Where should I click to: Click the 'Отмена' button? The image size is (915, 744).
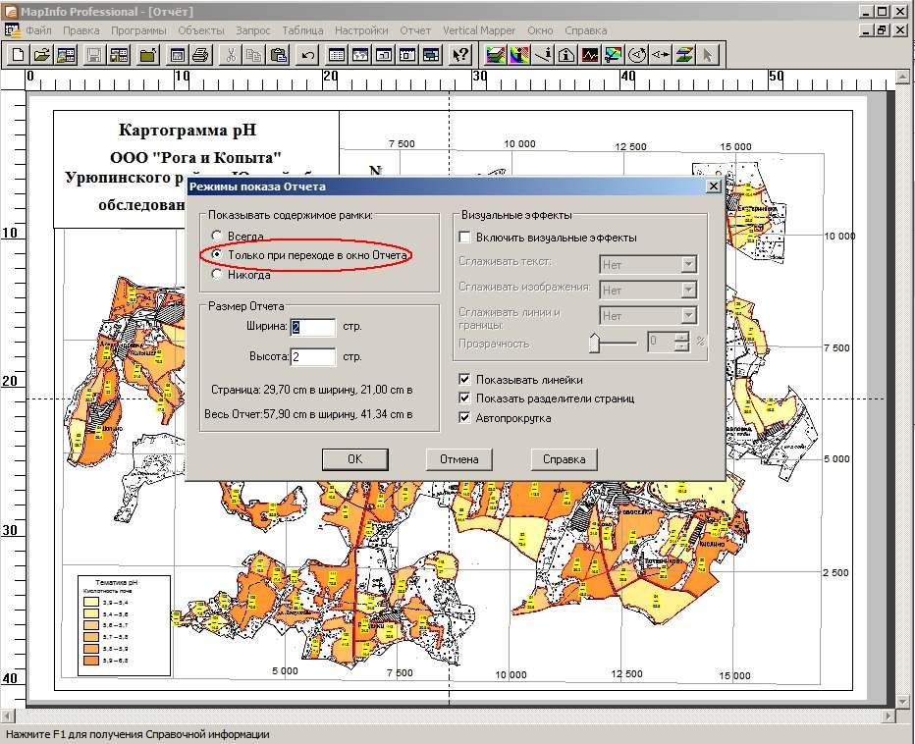click(x=458, y=459)
